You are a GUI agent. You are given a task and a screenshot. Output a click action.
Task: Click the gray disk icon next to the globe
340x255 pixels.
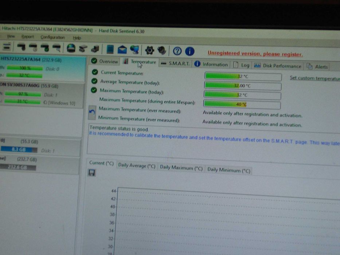coord(83,48)
